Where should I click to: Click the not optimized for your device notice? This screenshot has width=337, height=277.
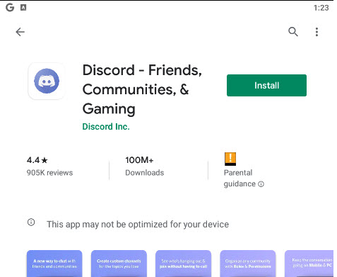pos(138,224)
